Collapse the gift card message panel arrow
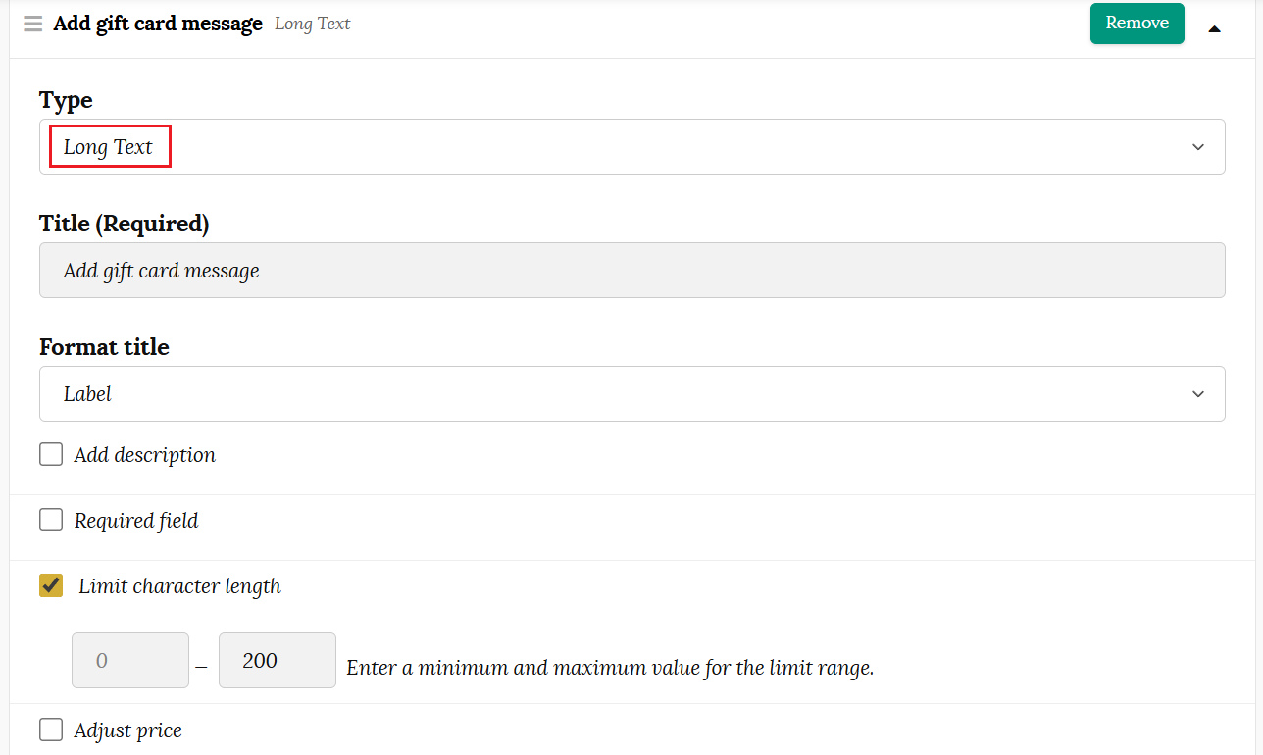The width and height of the screenshot is (1263, 755). 1215,29
